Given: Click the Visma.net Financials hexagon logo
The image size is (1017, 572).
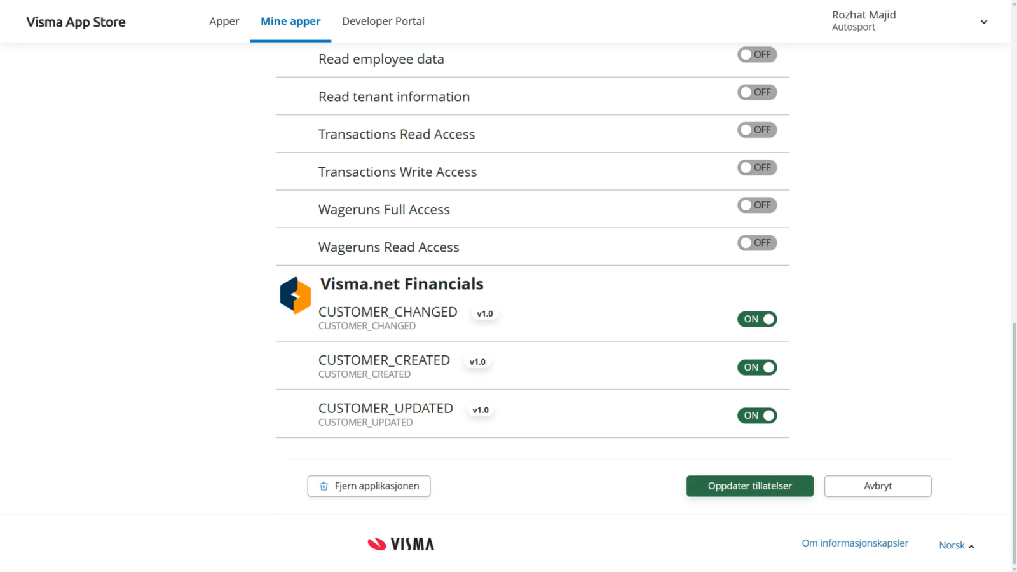Looking at the screenshot, I should [x=296, y=296].
